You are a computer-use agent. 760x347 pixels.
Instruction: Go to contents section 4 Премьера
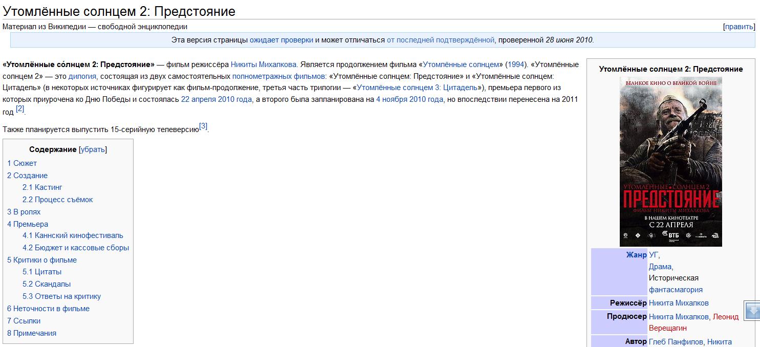tap(28, 224)
